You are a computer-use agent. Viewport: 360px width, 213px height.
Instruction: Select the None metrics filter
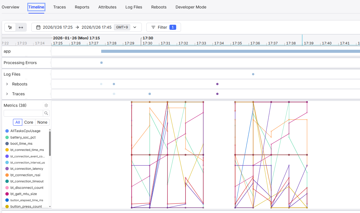[x=42, y=122]
